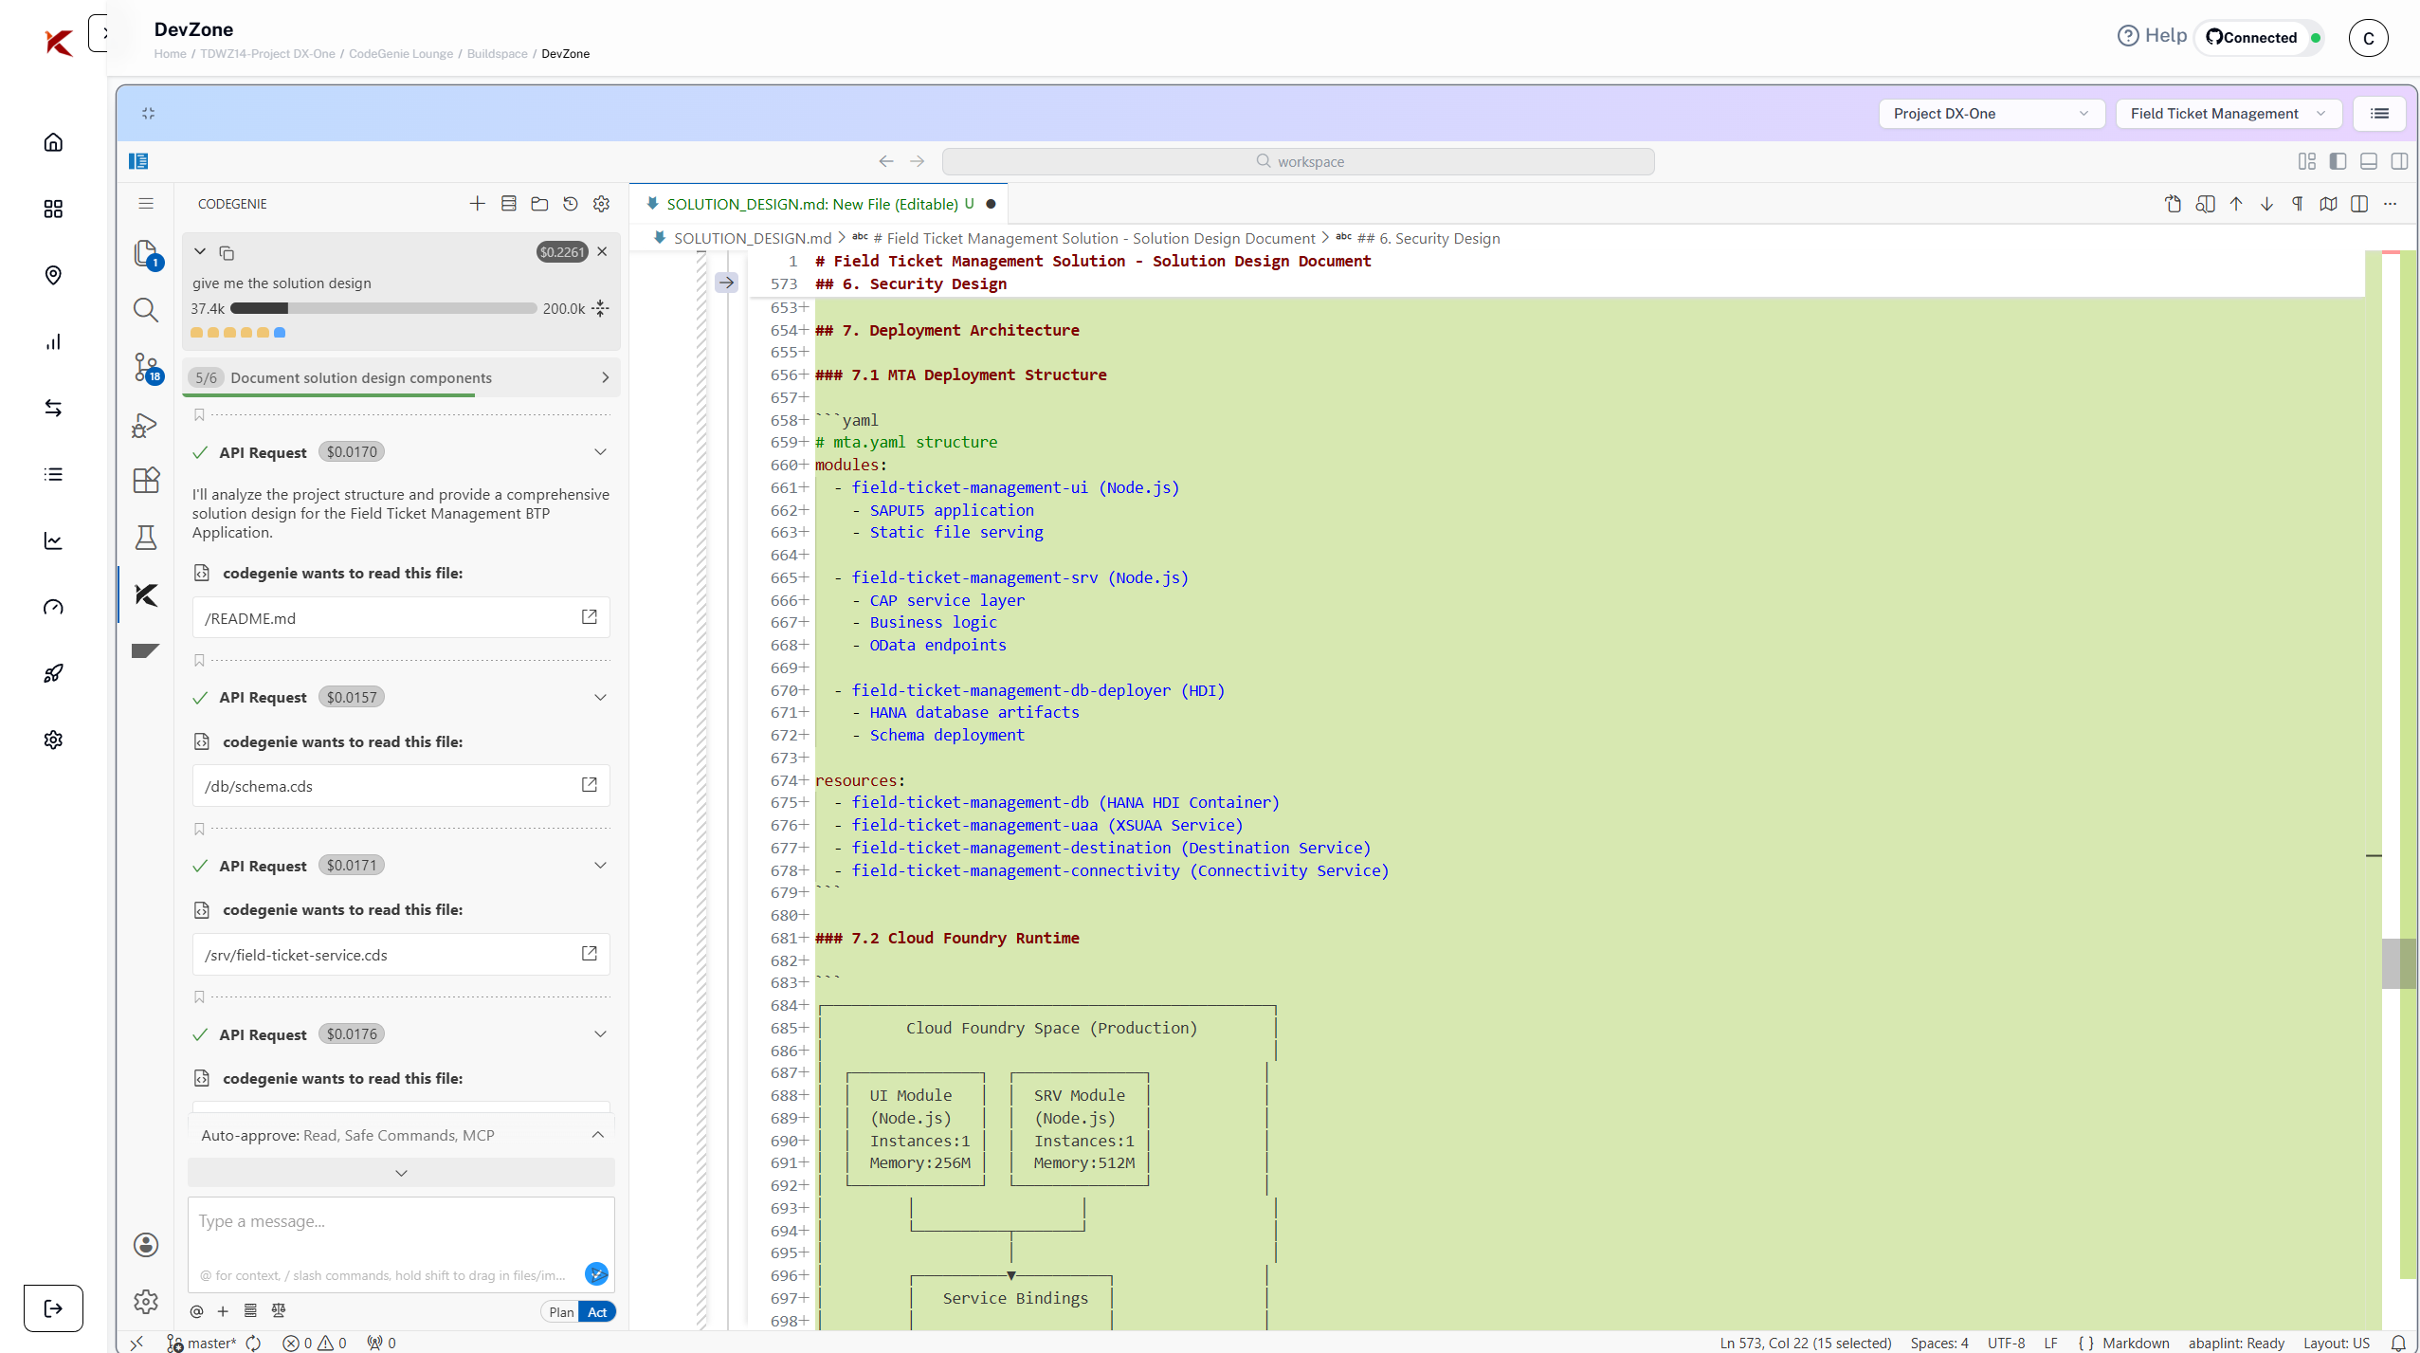Open the Project DX-One dropdown
2420x1353 pixels.
[x=1990, y=114]
